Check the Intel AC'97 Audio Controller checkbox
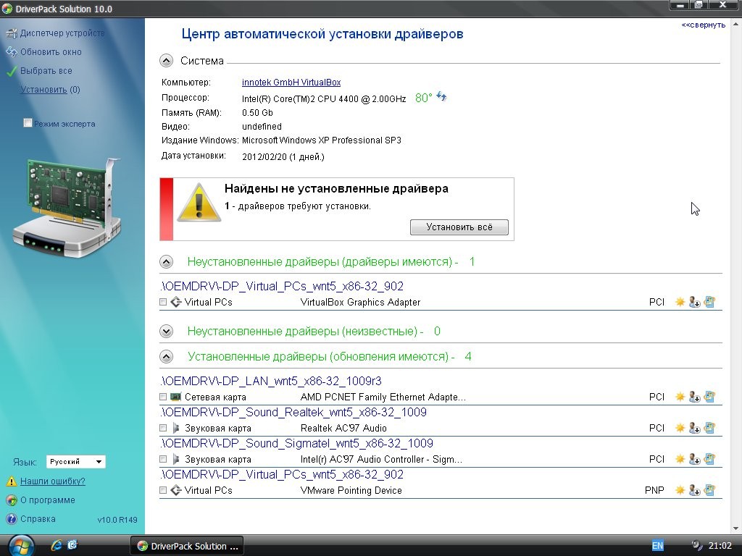Viewport: 742px width, 556px height. [x=163, y=459]
